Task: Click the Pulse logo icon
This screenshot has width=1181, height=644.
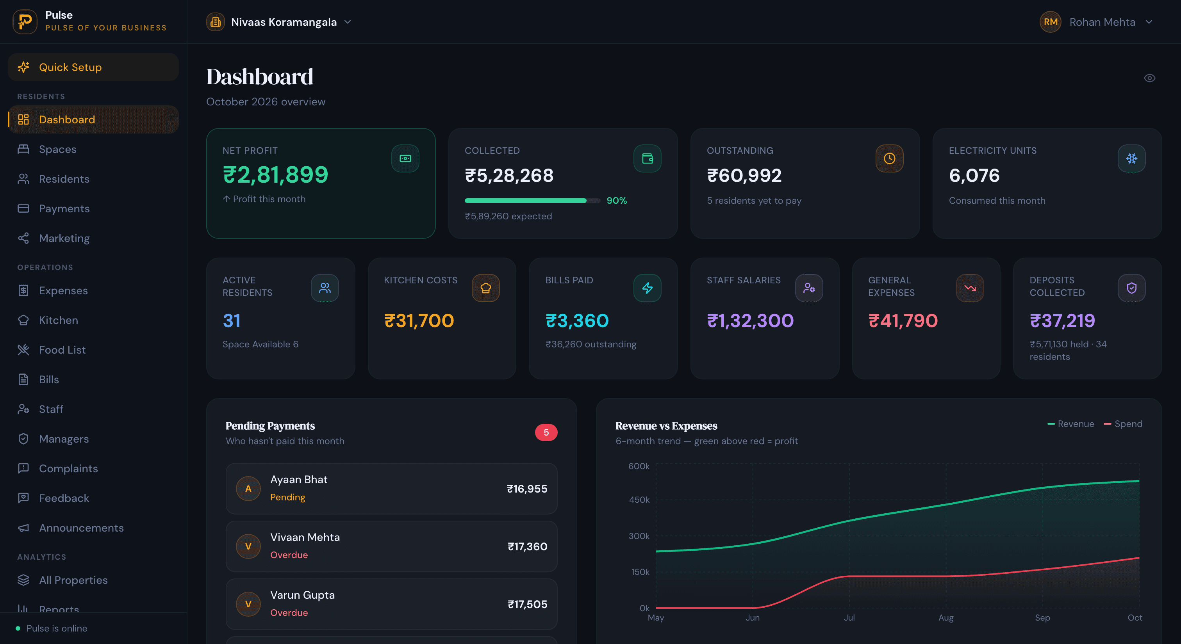Action: pyautogui.click(x=25, y=21)
